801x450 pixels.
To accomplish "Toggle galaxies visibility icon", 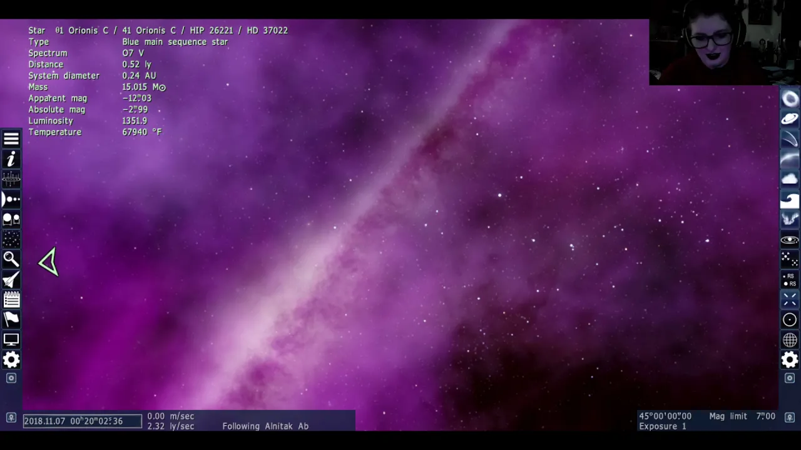I will 790,99.
